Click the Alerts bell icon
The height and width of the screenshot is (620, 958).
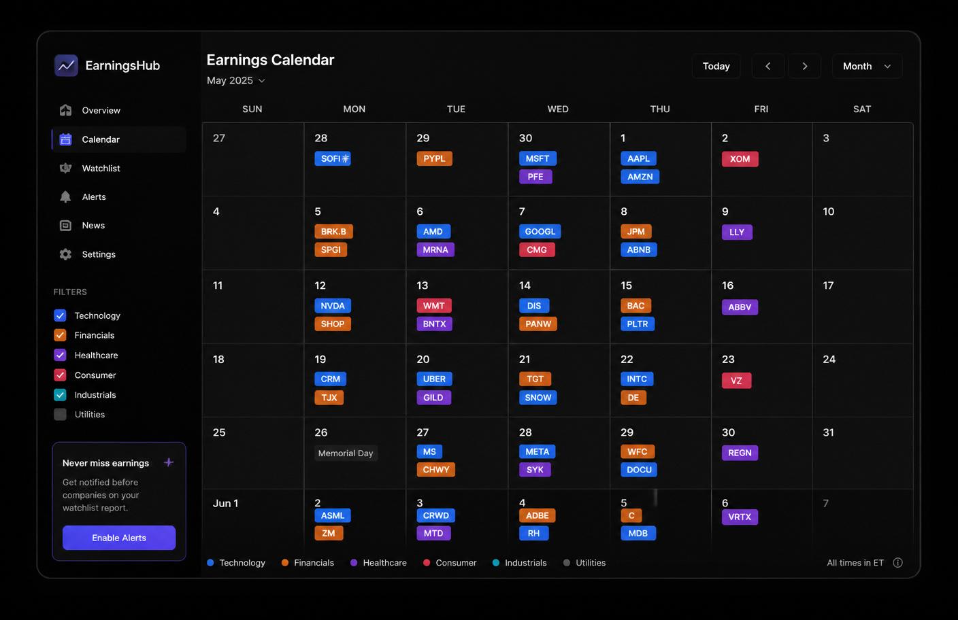pyautogui.click(x=65, y=196)
